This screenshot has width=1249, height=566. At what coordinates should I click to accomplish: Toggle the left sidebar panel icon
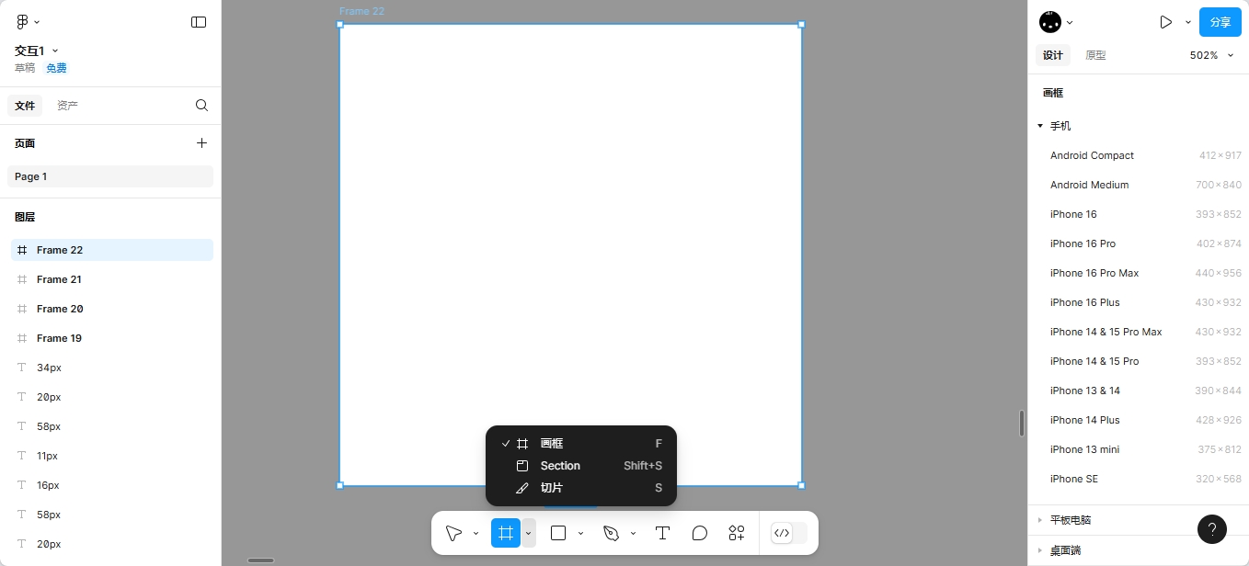199,22
